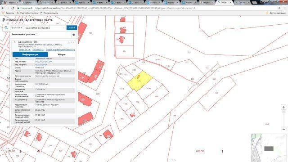Click into the coordinates search input field
The height and width of the screenshot is (162, 288).
coord(44,28)
